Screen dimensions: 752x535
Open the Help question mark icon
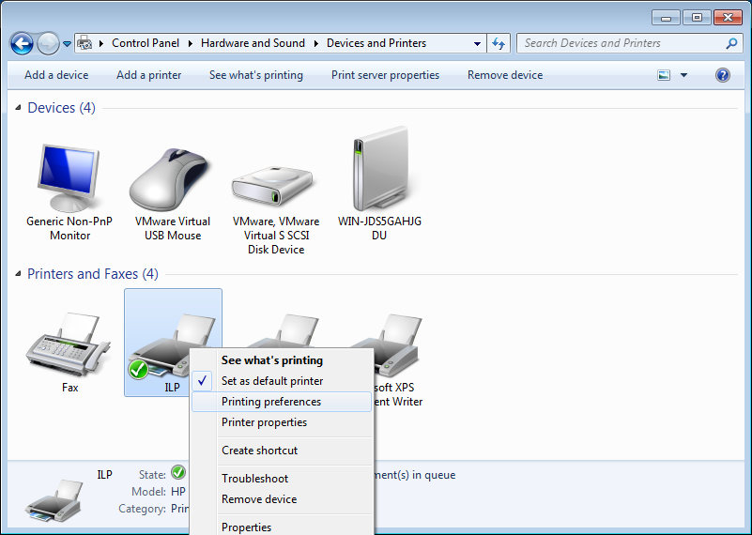pyautogui.click(x=723, y=75)
